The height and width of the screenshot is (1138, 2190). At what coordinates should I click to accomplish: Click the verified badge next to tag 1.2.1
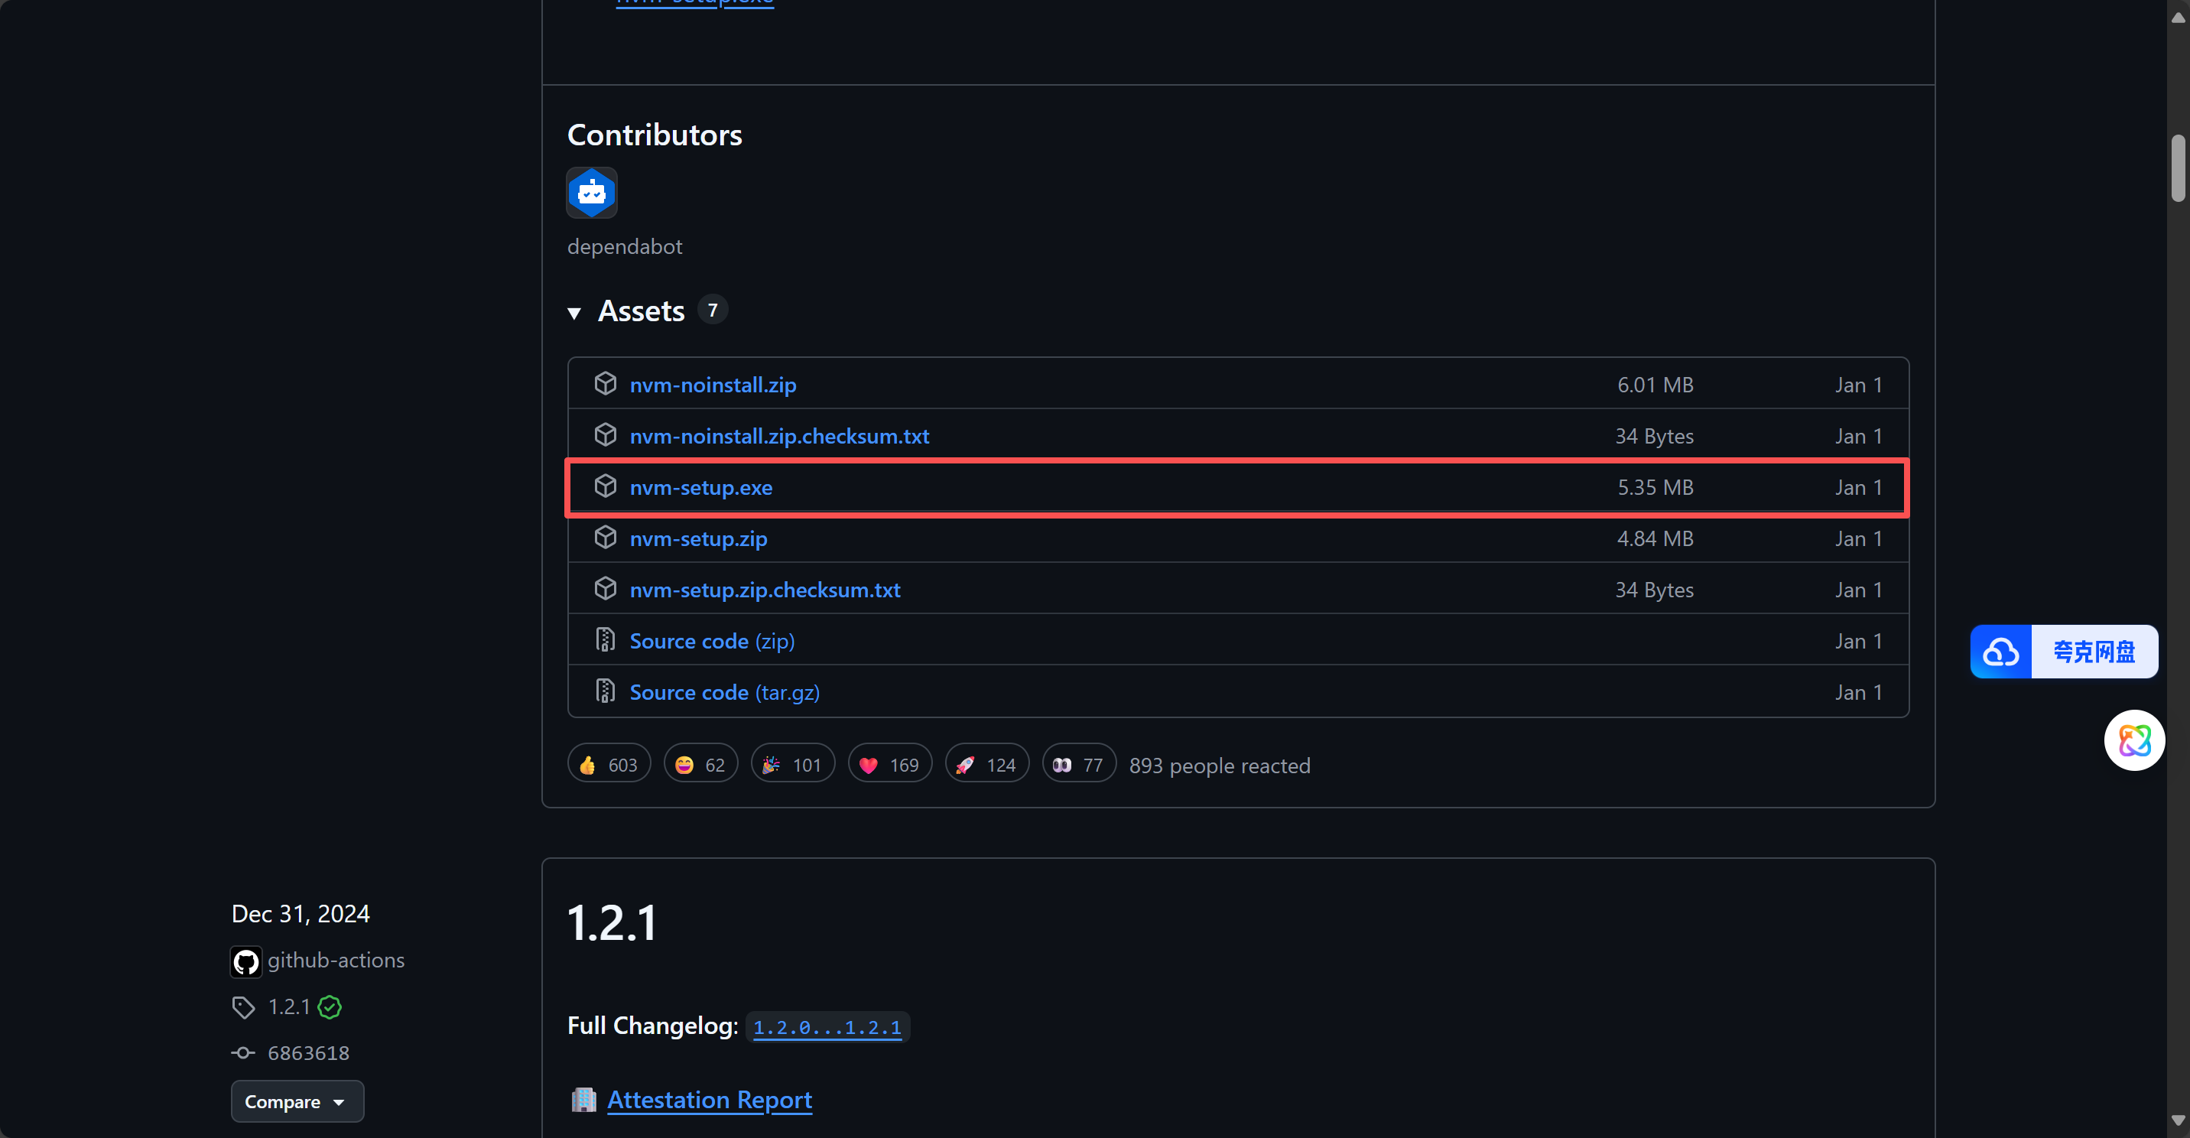click(330, 1007)
